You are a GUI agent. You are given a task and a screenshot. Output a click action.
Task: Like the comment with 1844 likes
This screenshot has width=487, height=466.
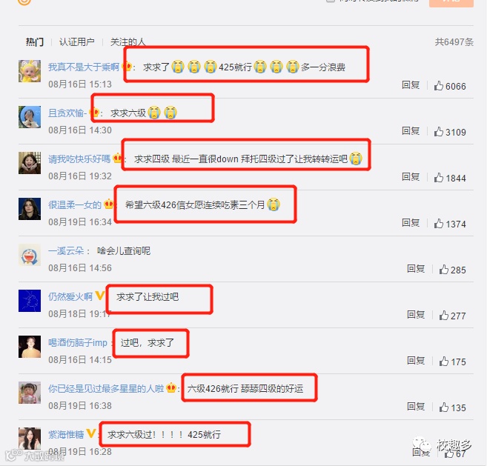tap(438, 178)
